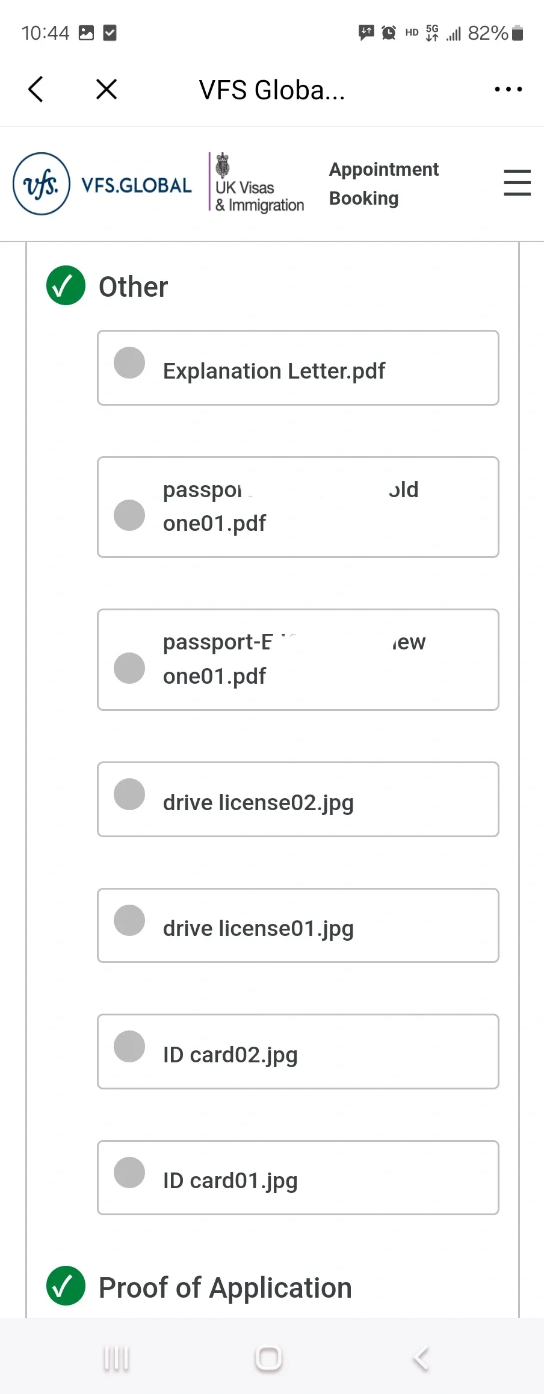Expand the Other documents section heading
544x1394 pixels.
tap(133, 287)
